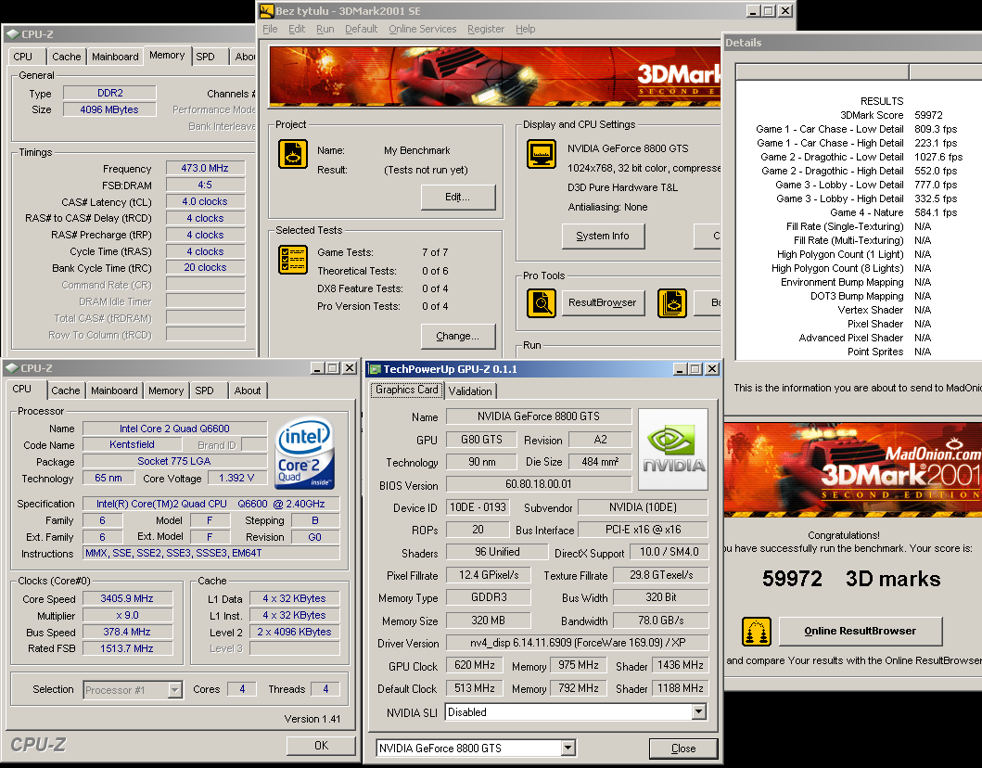This screenshot has height=768, width=982.
Task: Click the Bandwidth 78.0 GB/s field
Action: (x=661, y=621)
